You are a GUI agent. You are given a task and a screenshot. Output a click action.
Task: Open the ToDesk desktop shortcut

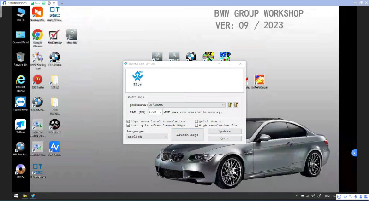(20, 124)
